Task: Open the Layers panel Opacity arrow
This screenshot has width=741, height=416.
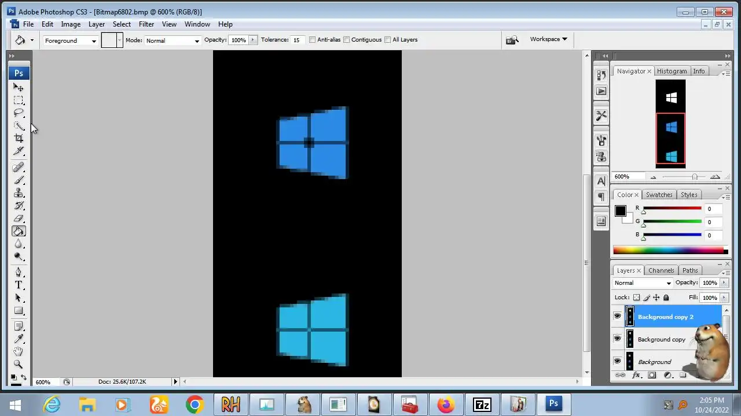Action: click(724, 283)
